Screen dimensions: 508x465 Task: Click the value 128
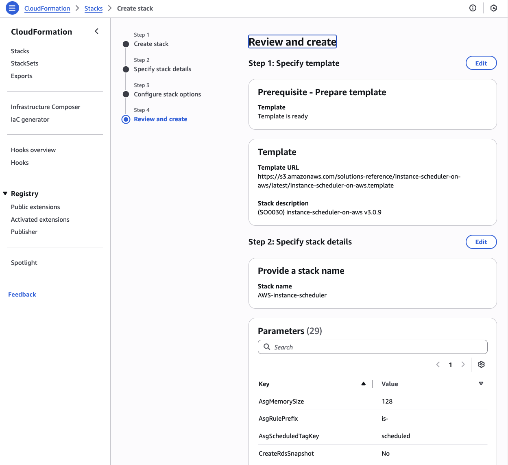pyautogui.click(x=387, y=402)
